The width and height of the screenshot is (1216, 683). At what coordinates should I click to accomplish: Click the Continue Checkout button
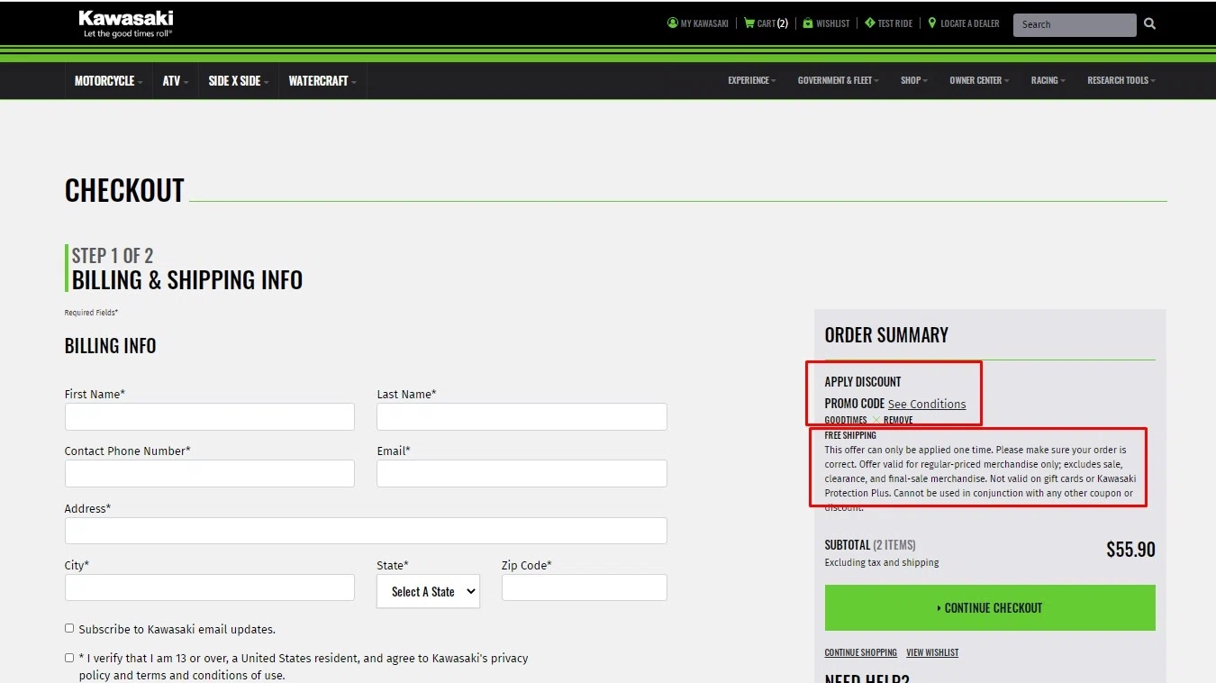pyautogui.click(x=990, y=607)
